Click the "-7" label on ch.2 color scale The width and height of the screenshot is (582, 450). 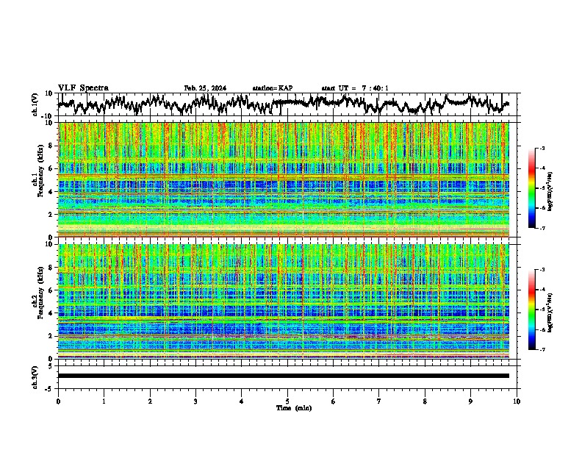pyautogui.click(x=542, y=349)
